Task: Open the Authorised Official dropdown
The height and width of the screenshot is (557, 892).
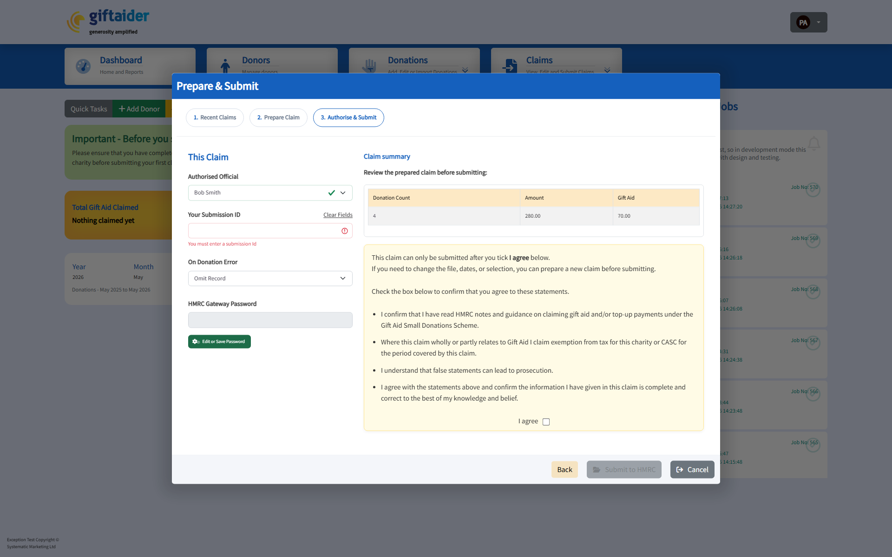Action: click(x=270, y=193)
